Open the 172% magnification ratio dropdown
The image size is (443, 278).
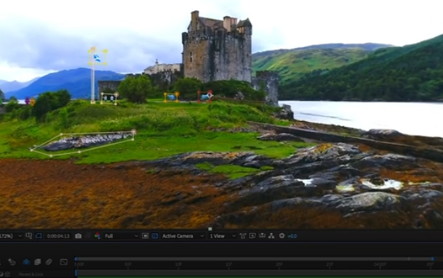point(11,236)
